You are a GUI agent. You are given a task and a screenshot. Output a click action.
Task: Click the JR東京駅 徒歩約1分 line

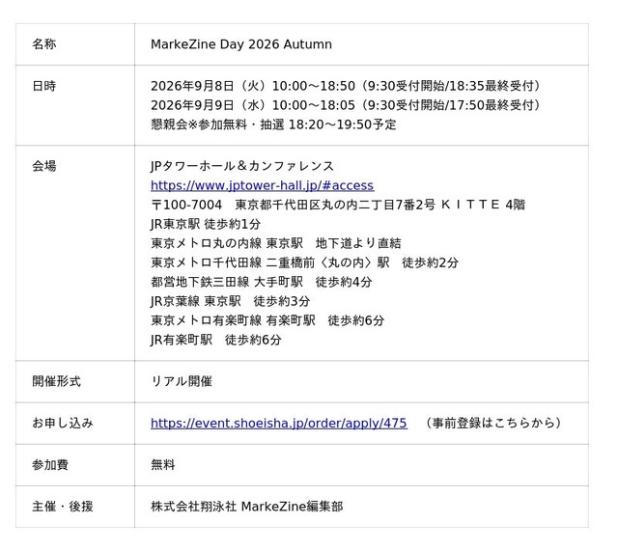point(206,224)
